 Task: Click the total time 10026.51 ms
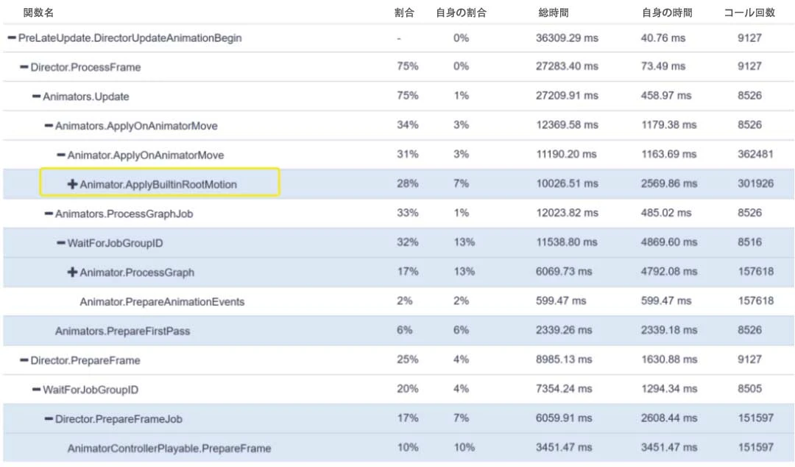tap(567, 183)
